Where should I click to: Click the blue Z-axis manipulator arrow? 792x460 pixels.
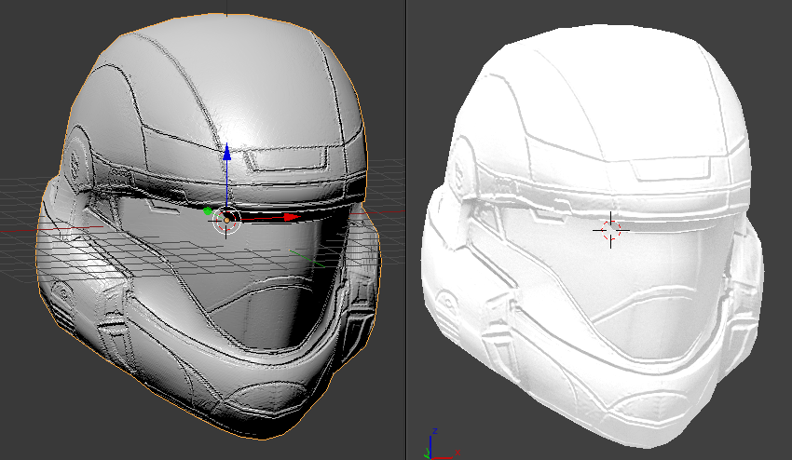tap(225, 154)
